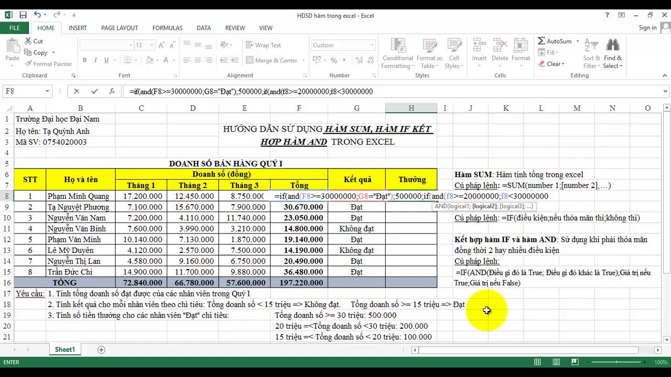Click the vertical scrollbar down arrow

click(x=667, y=339)
